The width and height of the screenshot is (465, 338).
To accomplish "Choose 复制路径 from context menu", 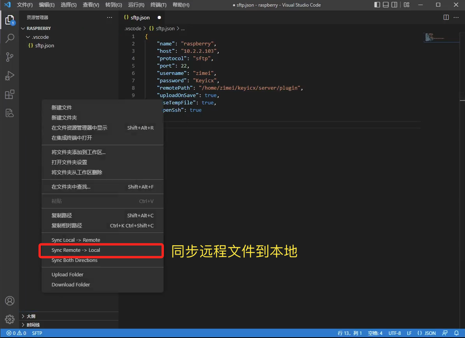I will tap(102, 215).
